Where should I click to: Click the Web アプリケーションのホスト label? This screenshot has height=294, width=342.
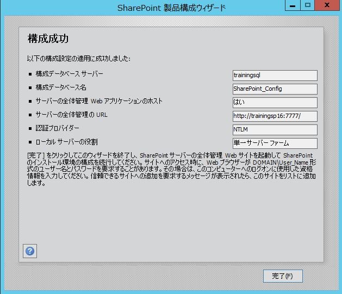(99, 101)
